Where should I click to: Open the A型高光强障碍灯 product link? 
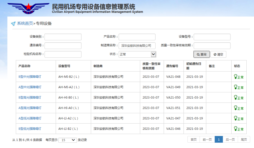[x=30, y=108]
